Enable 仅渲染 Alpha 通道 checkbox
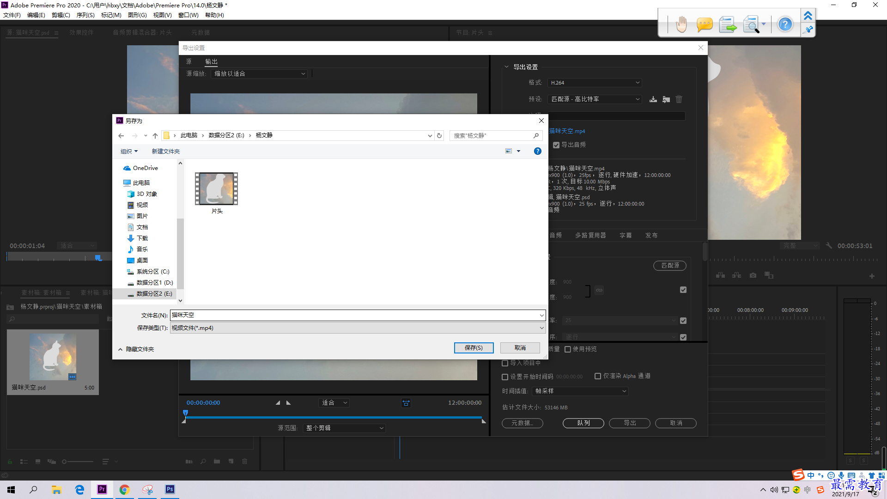 [x=598, y=376]
